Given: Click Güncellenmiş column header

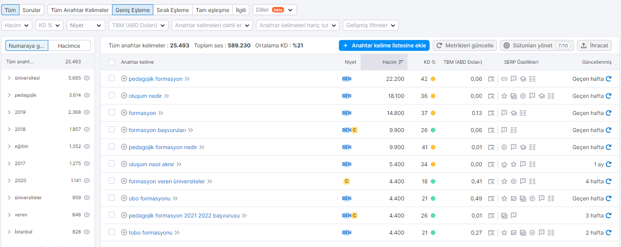Looking at the screenshot, I should pyautogui.click(x=596, y=62).
